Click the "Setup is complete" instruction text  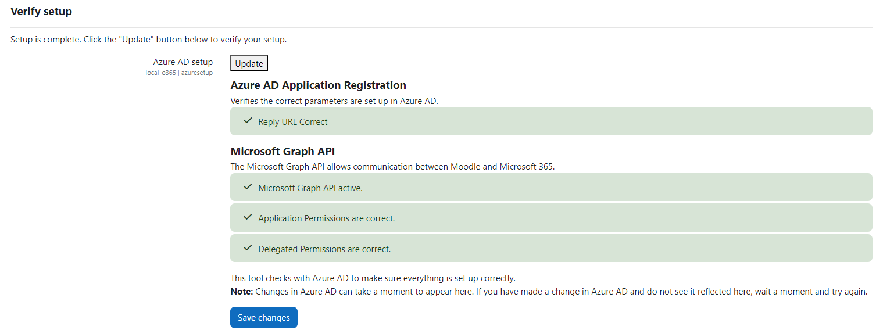pos(149,40)
